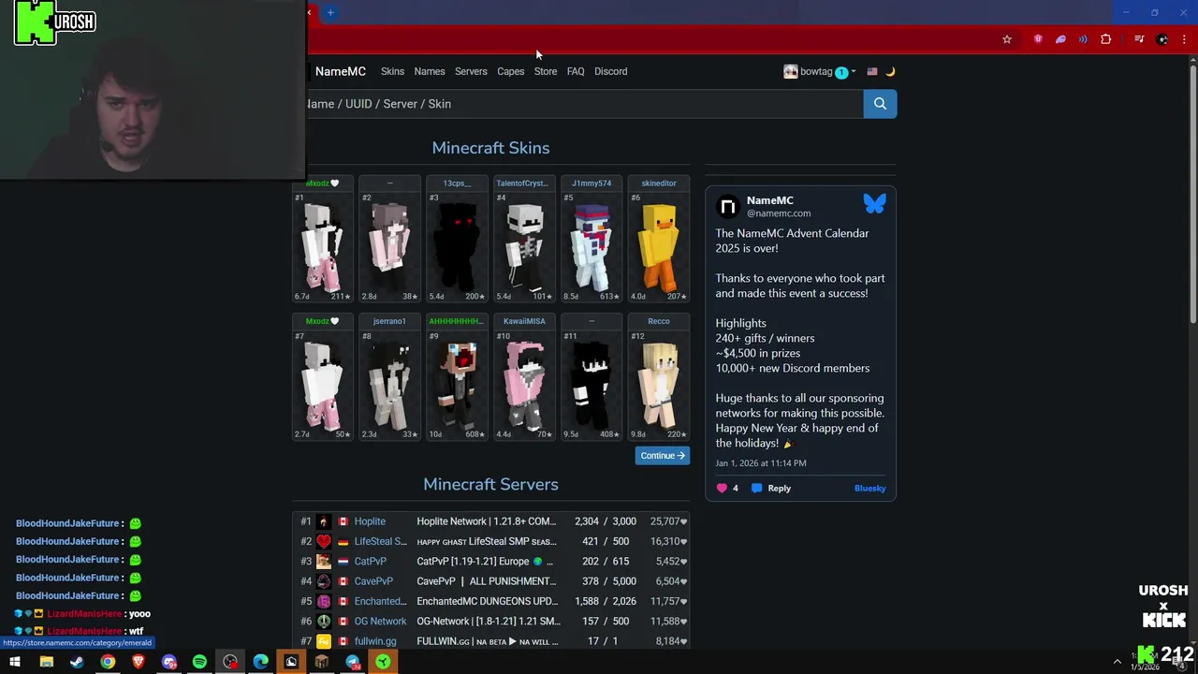Open a new browser tab
This screenshot has width=1198, height=674.
click(330, 12)
